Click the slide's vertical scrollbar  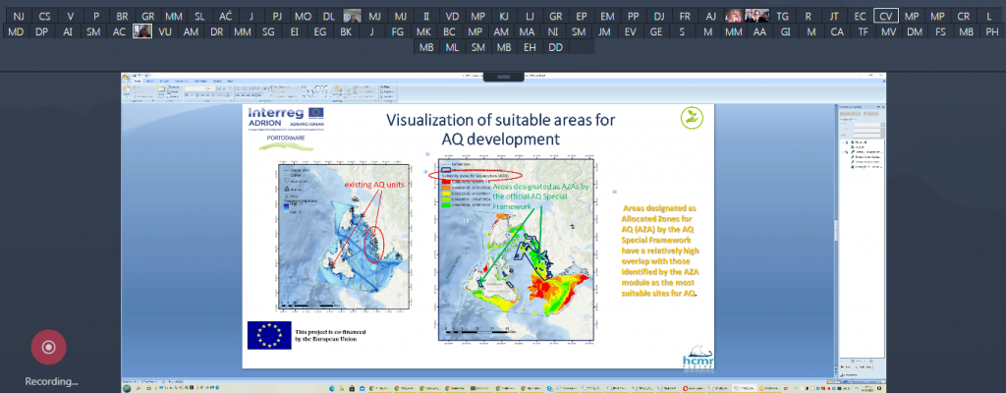coord(835,231)
